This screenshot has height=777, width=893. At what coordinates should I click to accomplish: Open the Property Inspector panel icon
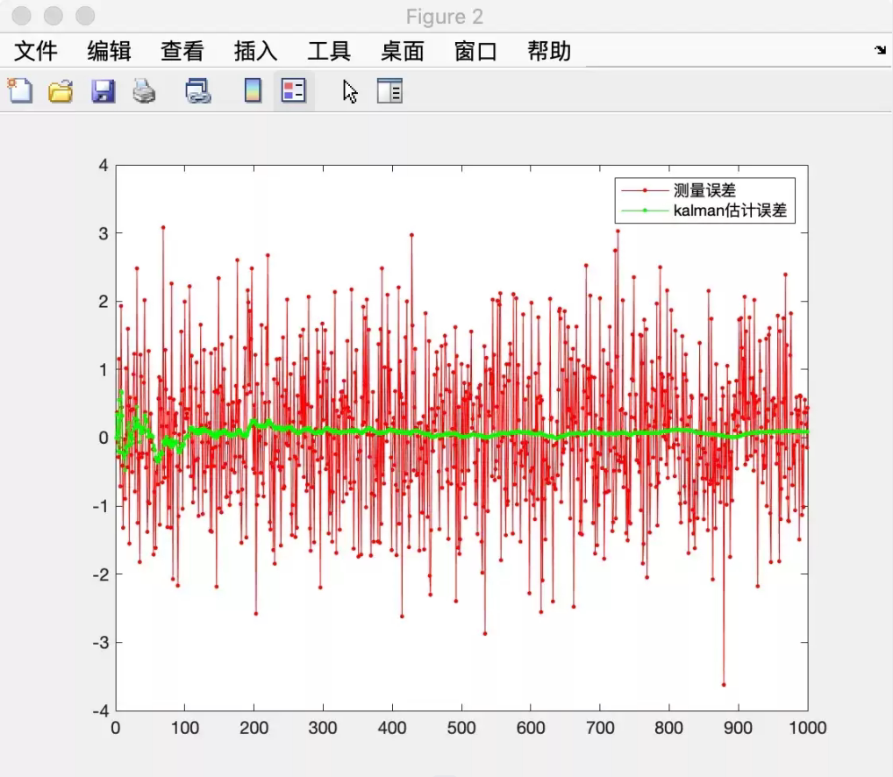(389, 90)
